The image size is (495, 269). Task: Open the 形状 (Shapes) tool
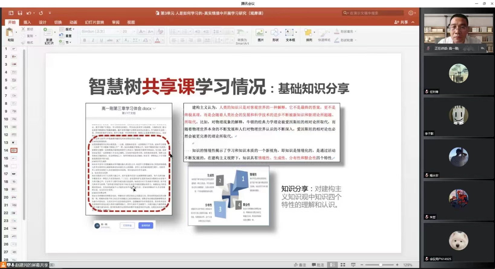pyautogui.click(x=275, y=33)
